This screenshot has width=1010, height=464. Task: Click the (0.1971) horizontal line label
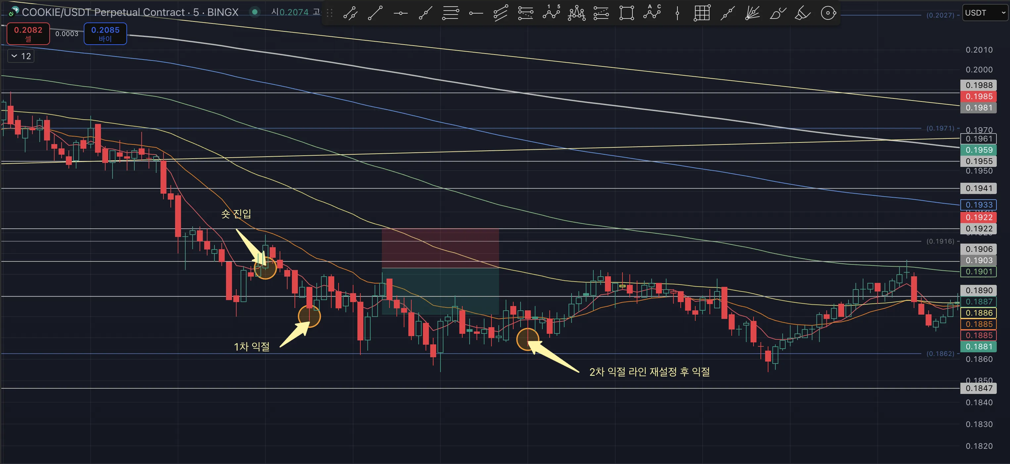point(940,128)
